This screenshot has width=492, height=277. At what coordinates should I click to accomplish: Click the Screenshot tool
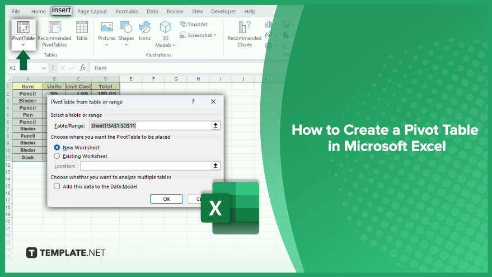click(x=198, y=35)
